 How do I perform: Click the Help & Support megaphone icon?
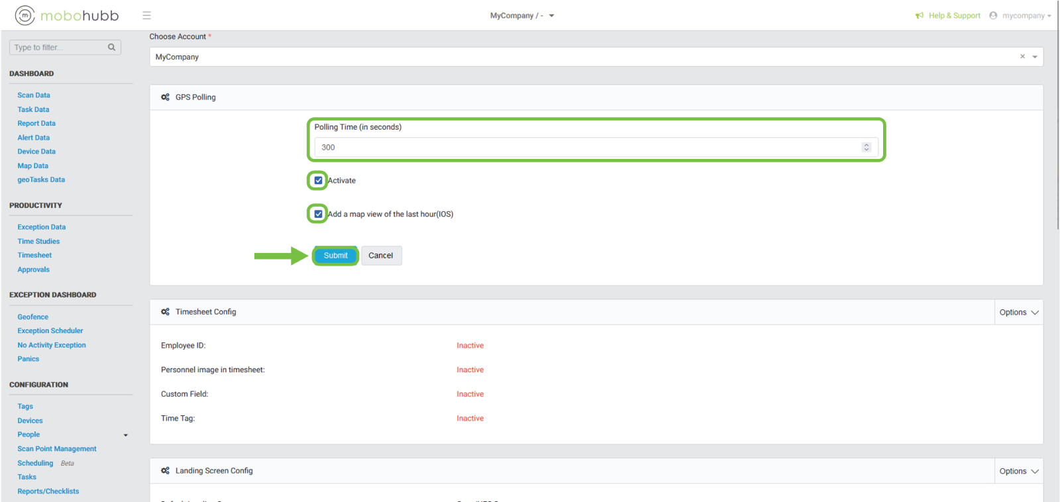click(920, 16)
